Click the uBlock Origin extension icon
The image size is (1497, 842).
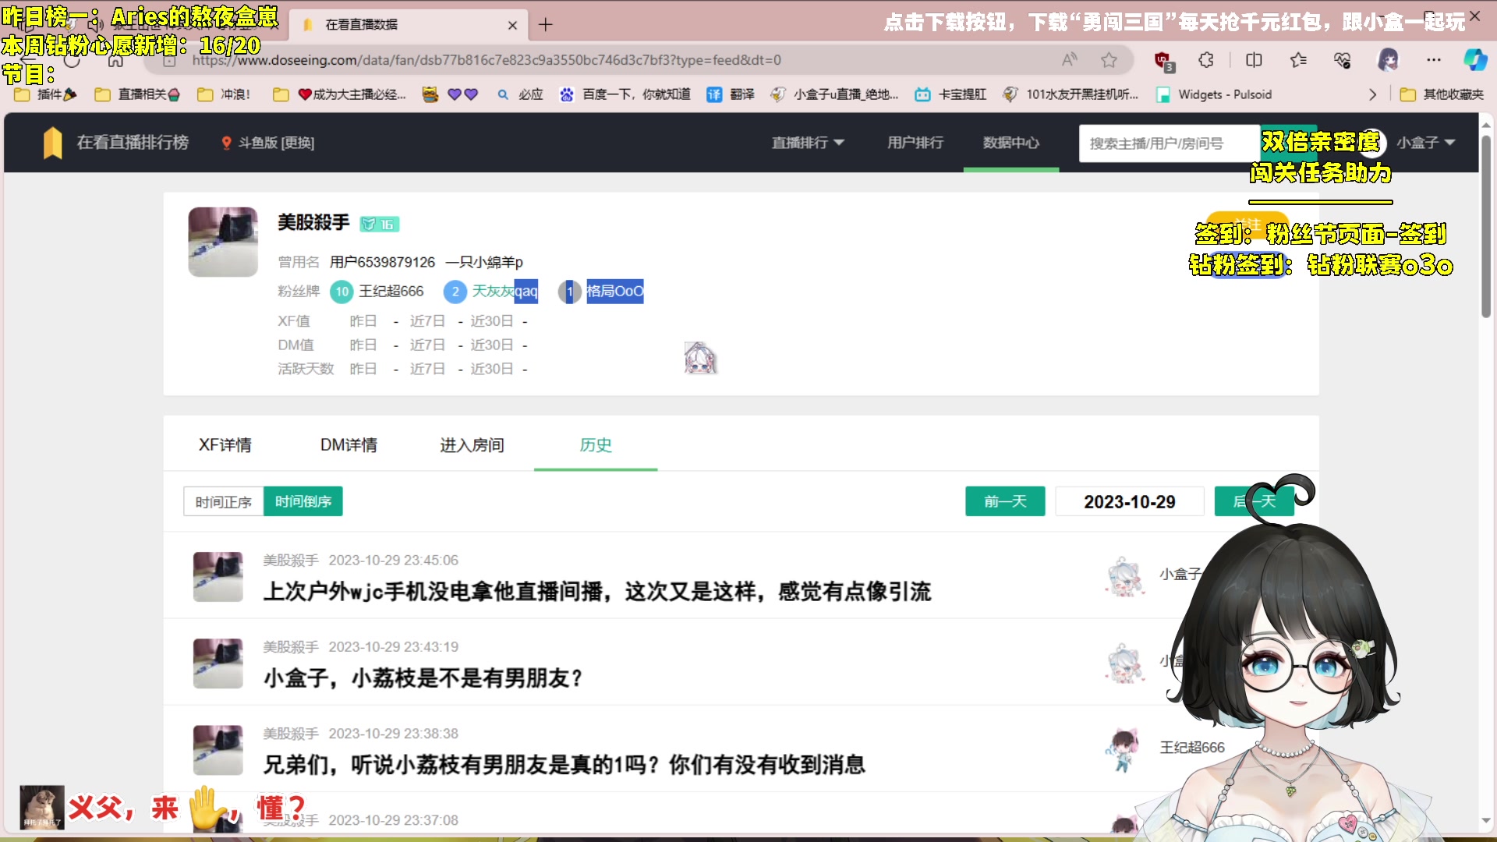tap(1163, 60)
